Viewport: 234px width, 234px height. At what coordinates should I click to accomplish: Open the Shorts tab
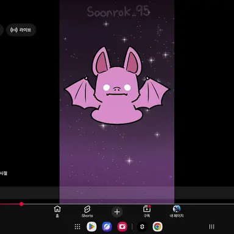click(87, 211)
